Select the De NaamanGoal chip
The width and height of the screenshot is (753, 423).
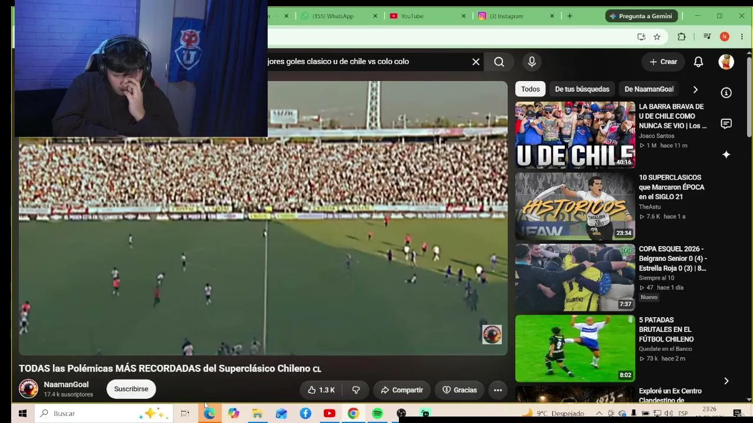click(x=649, y=89)
